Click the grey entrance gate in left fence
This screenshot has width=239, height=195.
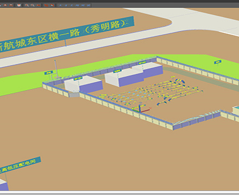click(74, 95)
